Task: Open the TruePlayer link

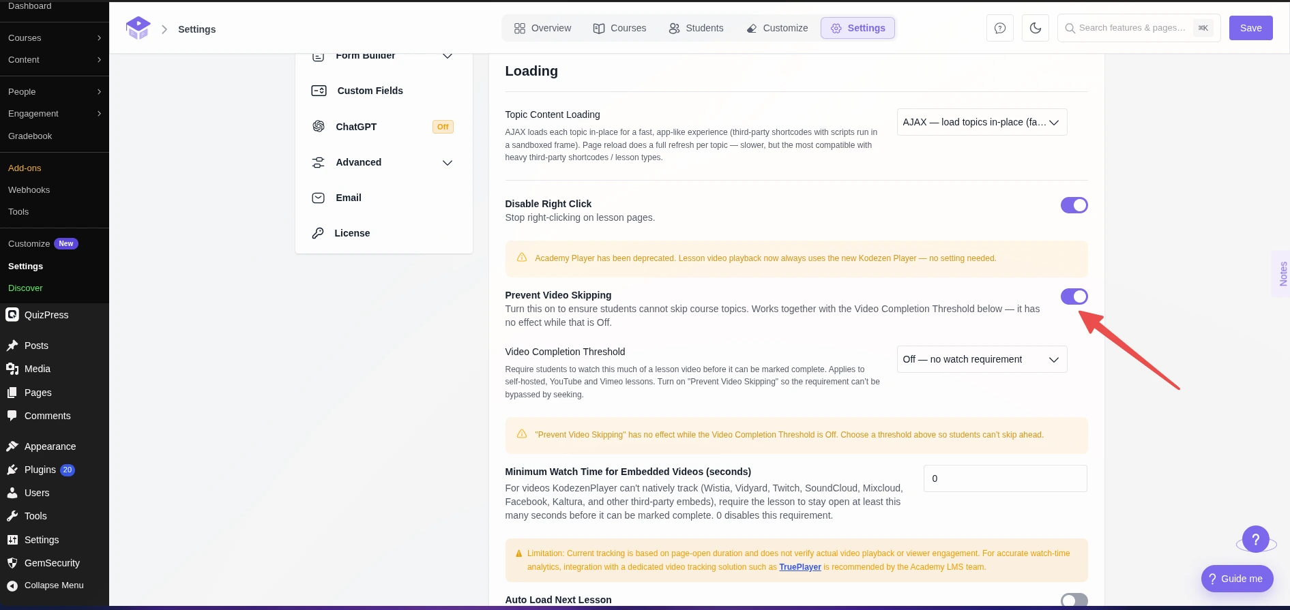Action: click(800, 567)
